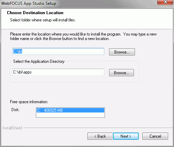Viewport: 174px width, 147px height.
Task: Click the Please enter the location instruction text
Action: [83, 36]
